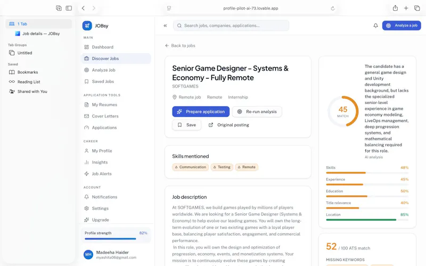Click the Applications gauge icon
Viewport: 426px width, 266px height.
[86, 127]
